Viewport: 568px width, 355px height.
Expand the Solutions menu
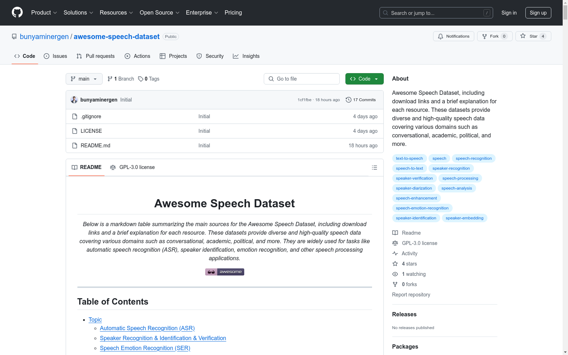(x=78, y=13)
